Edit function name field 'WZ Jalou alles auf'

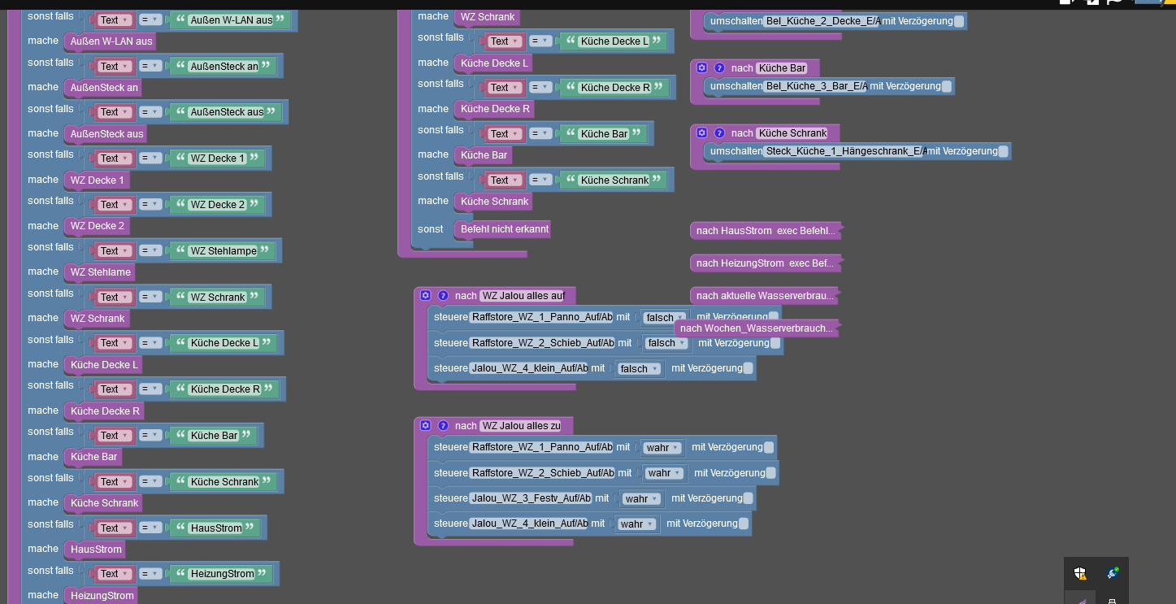pyautogui.click(x=523, y=295)
